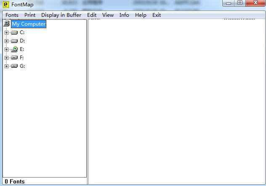Click the F: removable drive icon
This screenshot has width=266, height=186.
(x=14, y=58)
